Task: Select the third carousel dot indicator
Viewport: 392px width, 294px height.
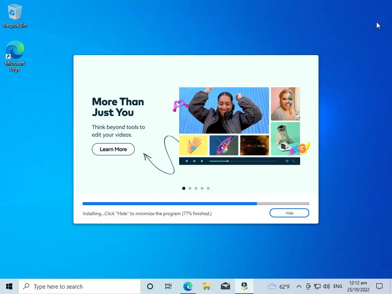Action: coord(196,188)
